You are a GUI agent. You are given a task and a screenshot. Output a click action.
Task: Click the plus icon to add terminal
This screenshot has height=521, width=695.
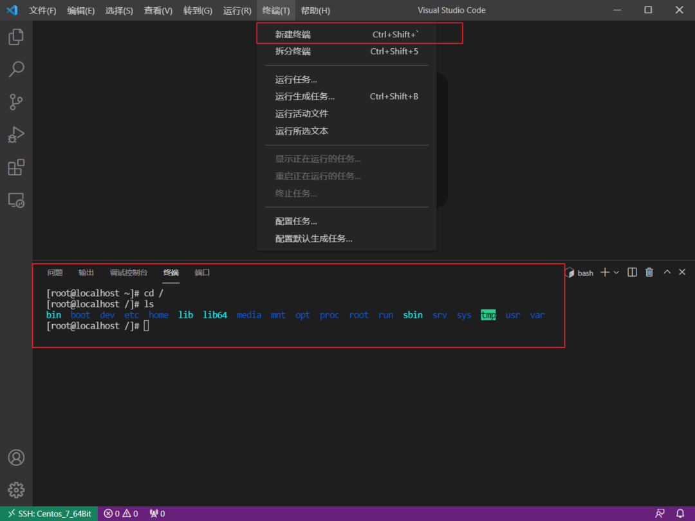604,273
